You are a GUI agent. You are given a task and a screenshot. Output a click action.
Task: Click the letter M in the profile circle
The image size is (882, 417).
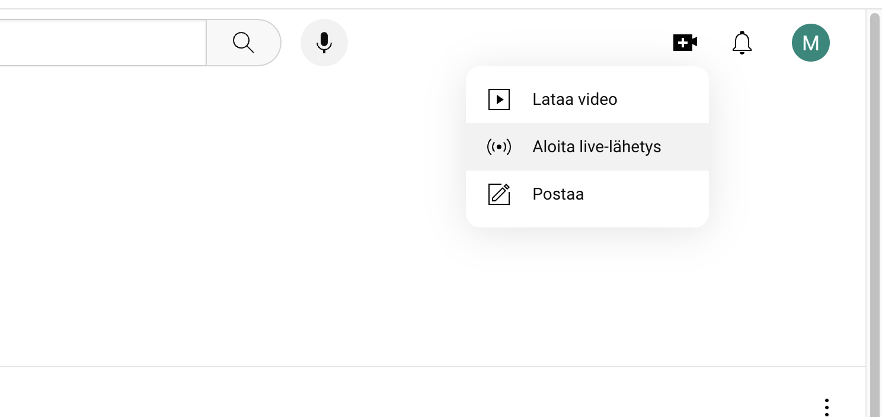tap(810, 43)
